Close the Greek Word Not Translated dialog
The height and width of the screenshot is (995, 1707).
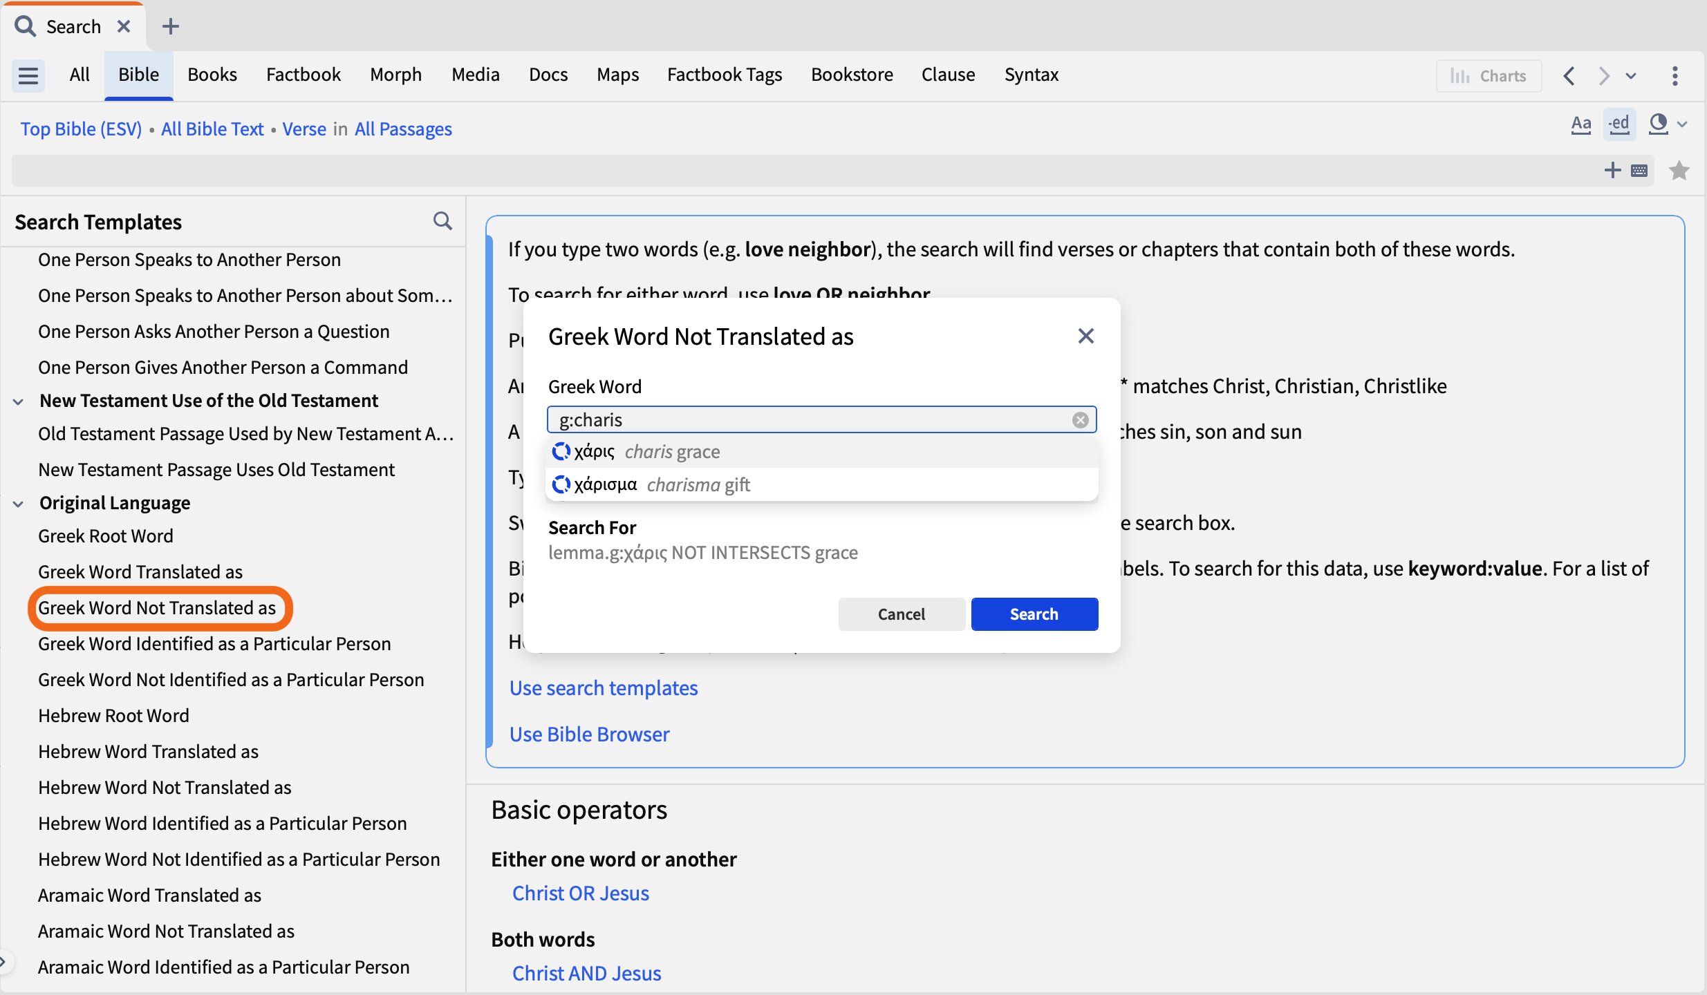tap(1085, 336)
